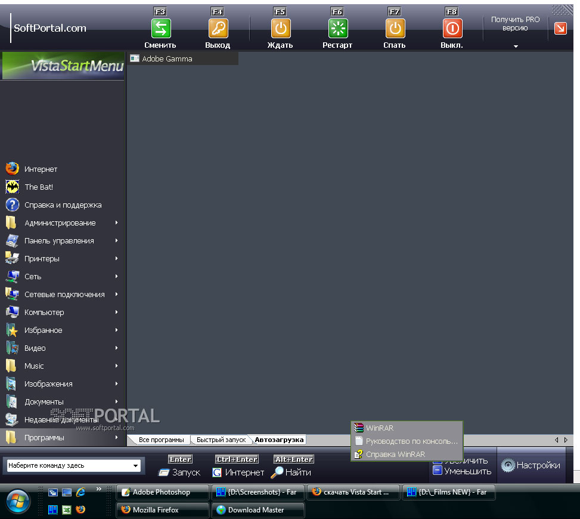Click the Интернет Google search icon
Screen dimensions: 580x519
217,472
